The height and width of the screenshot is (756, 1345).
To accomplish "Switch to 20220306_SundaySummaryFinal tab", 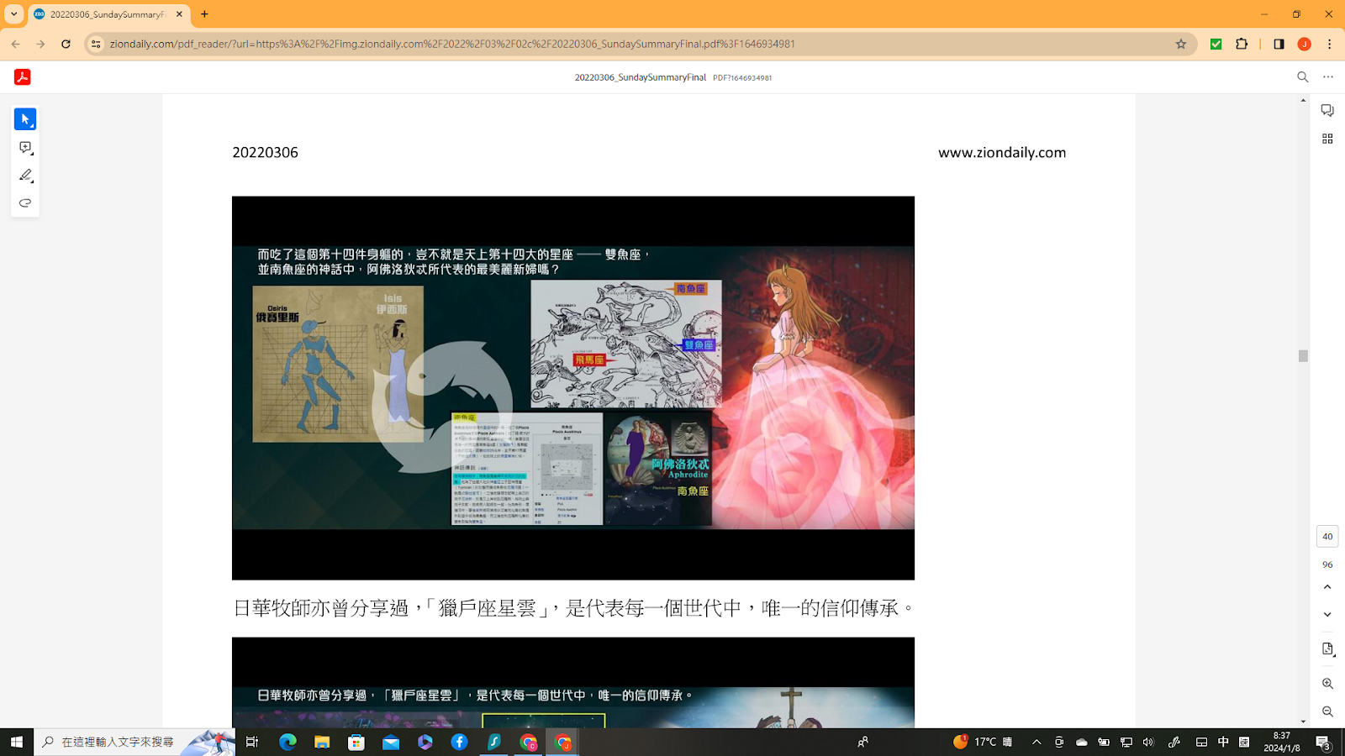I will (x=108, y=14).
